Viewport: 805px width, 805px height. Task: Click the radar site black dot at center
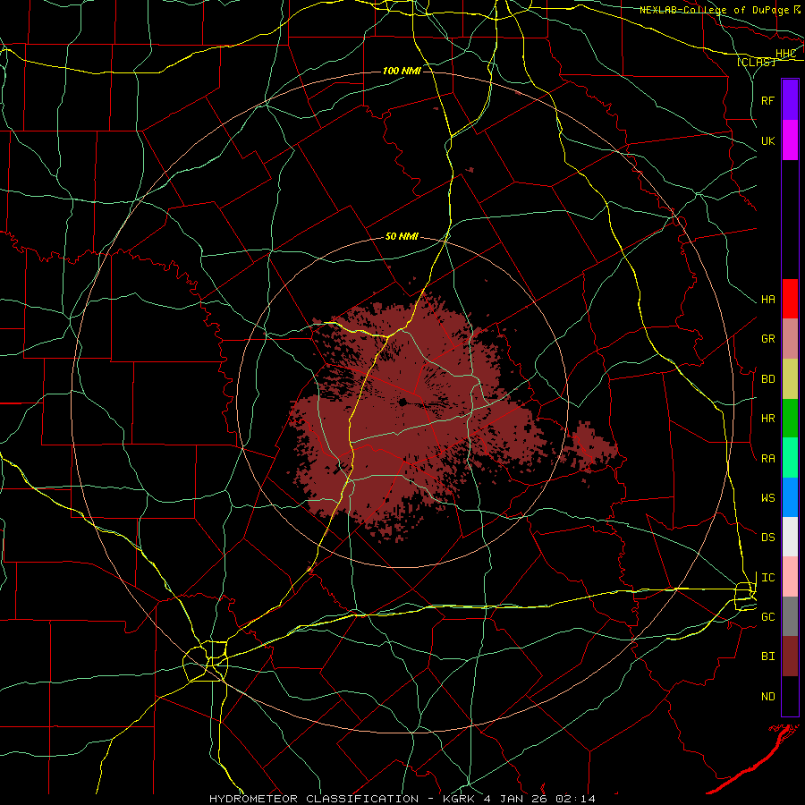click(x=403, y=402)
